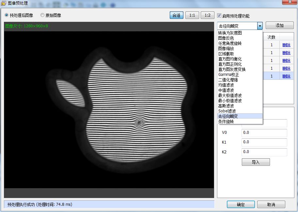Click 删除 in the highlighted row
The height and width of the screenshot is (212, 298).
coord(286,76)
